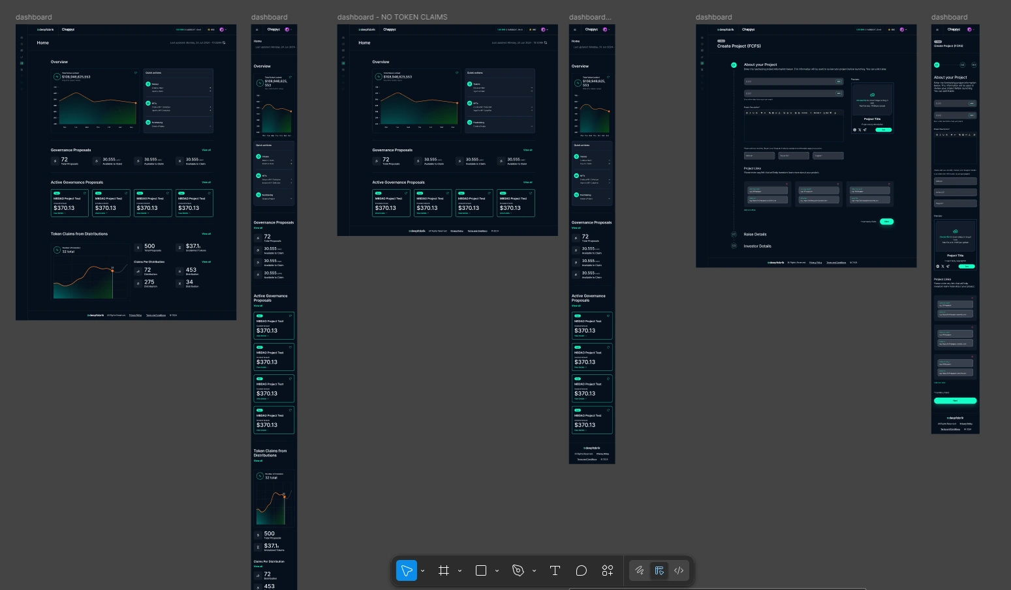Viewport: 1011px width, 590px height.
Task: Click Overview line chart in NO TOKEN CLAIMS frame
Action: coord(416,108)
